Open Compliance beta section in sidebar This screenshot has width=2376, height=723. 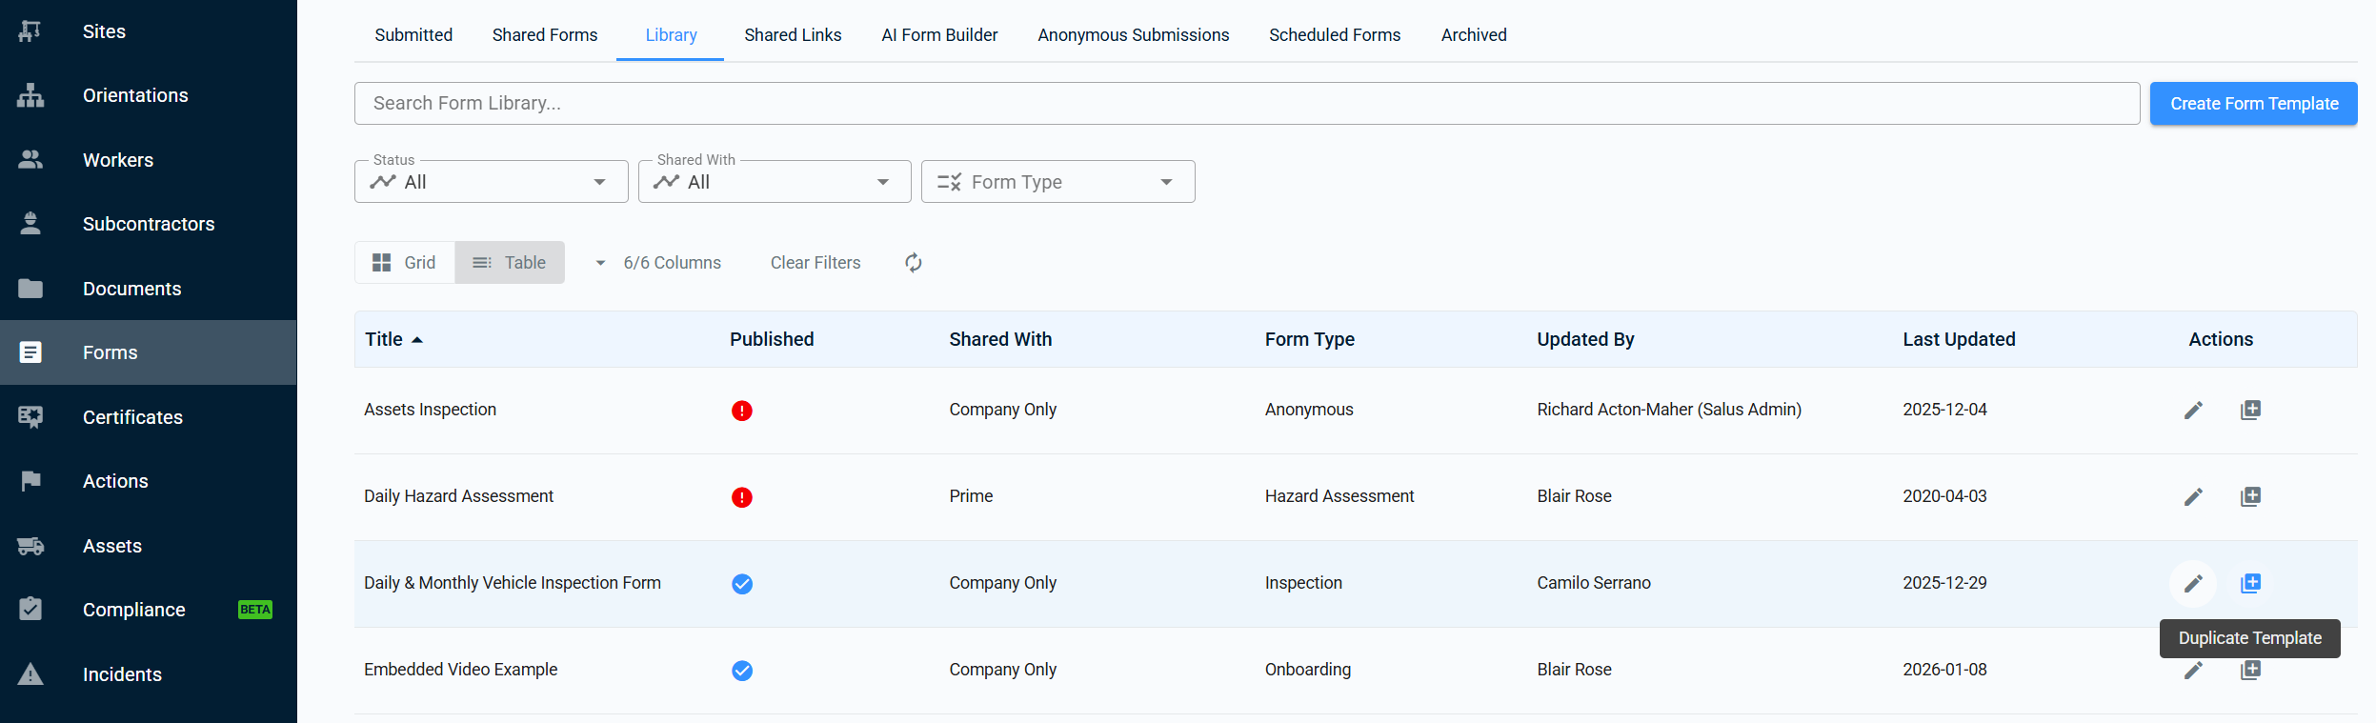tap(134, 610)
